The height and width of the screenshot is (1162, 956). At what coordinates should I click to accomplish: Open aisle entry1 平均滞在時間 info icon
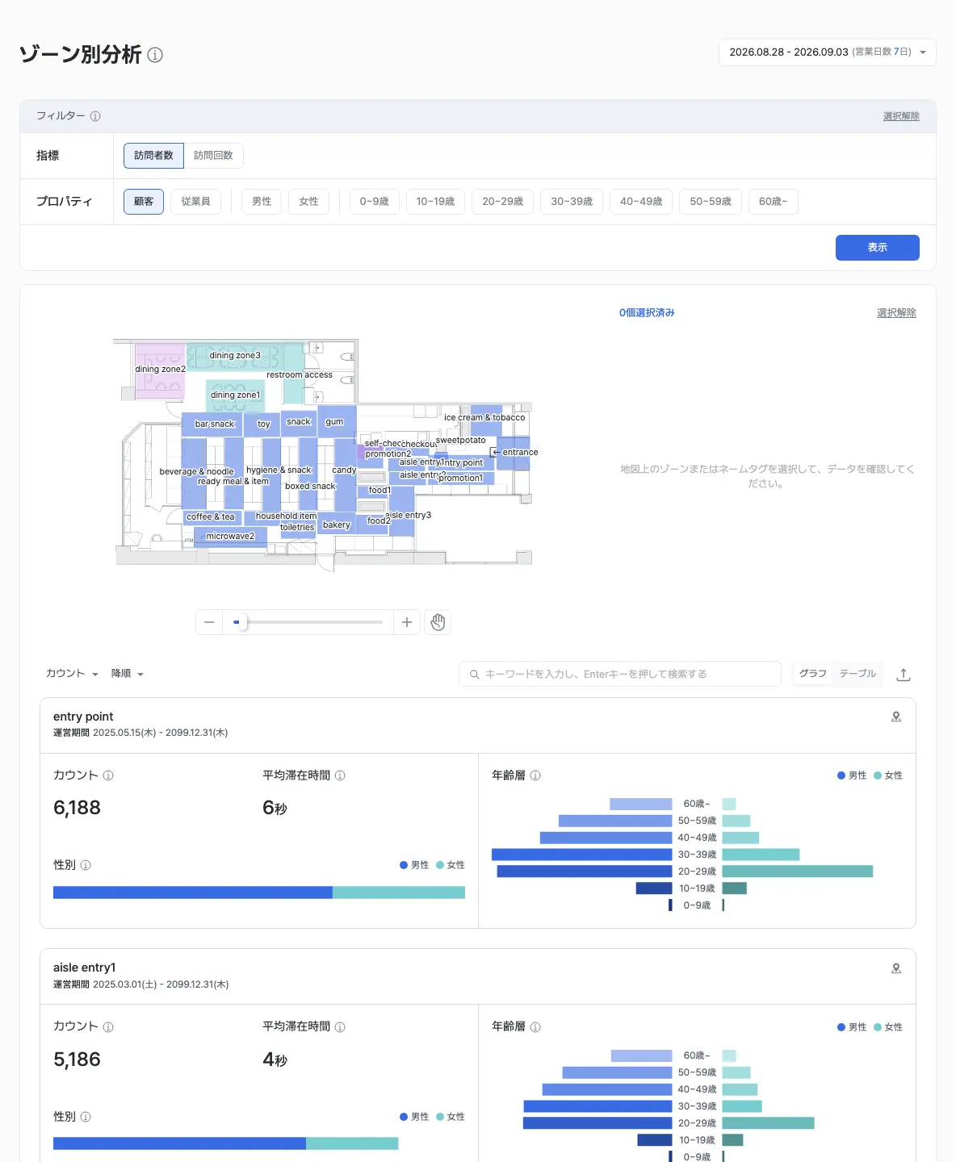pos(340,1027)
